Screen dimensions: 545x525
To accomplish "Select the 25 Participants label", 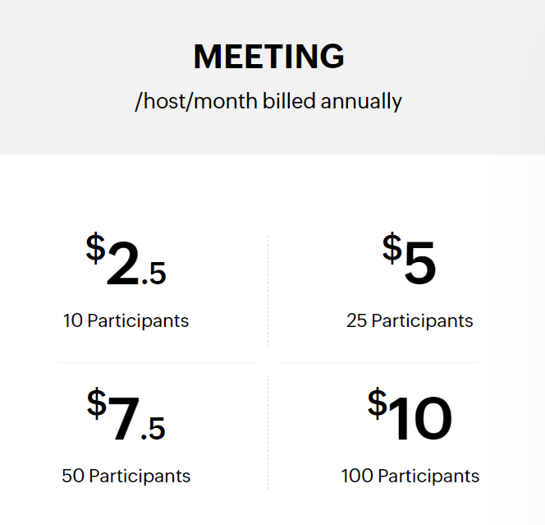I will (x=410, y=320).
